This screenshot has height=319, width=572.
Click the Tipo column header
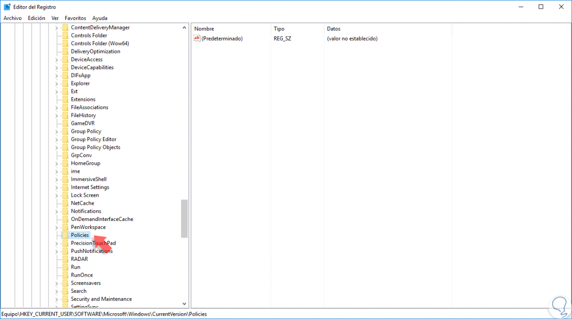point(297,29)
